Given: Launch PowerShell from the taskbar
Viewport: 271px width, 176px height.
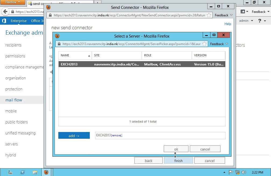Looking at the screenshot, I should point(23,172).
